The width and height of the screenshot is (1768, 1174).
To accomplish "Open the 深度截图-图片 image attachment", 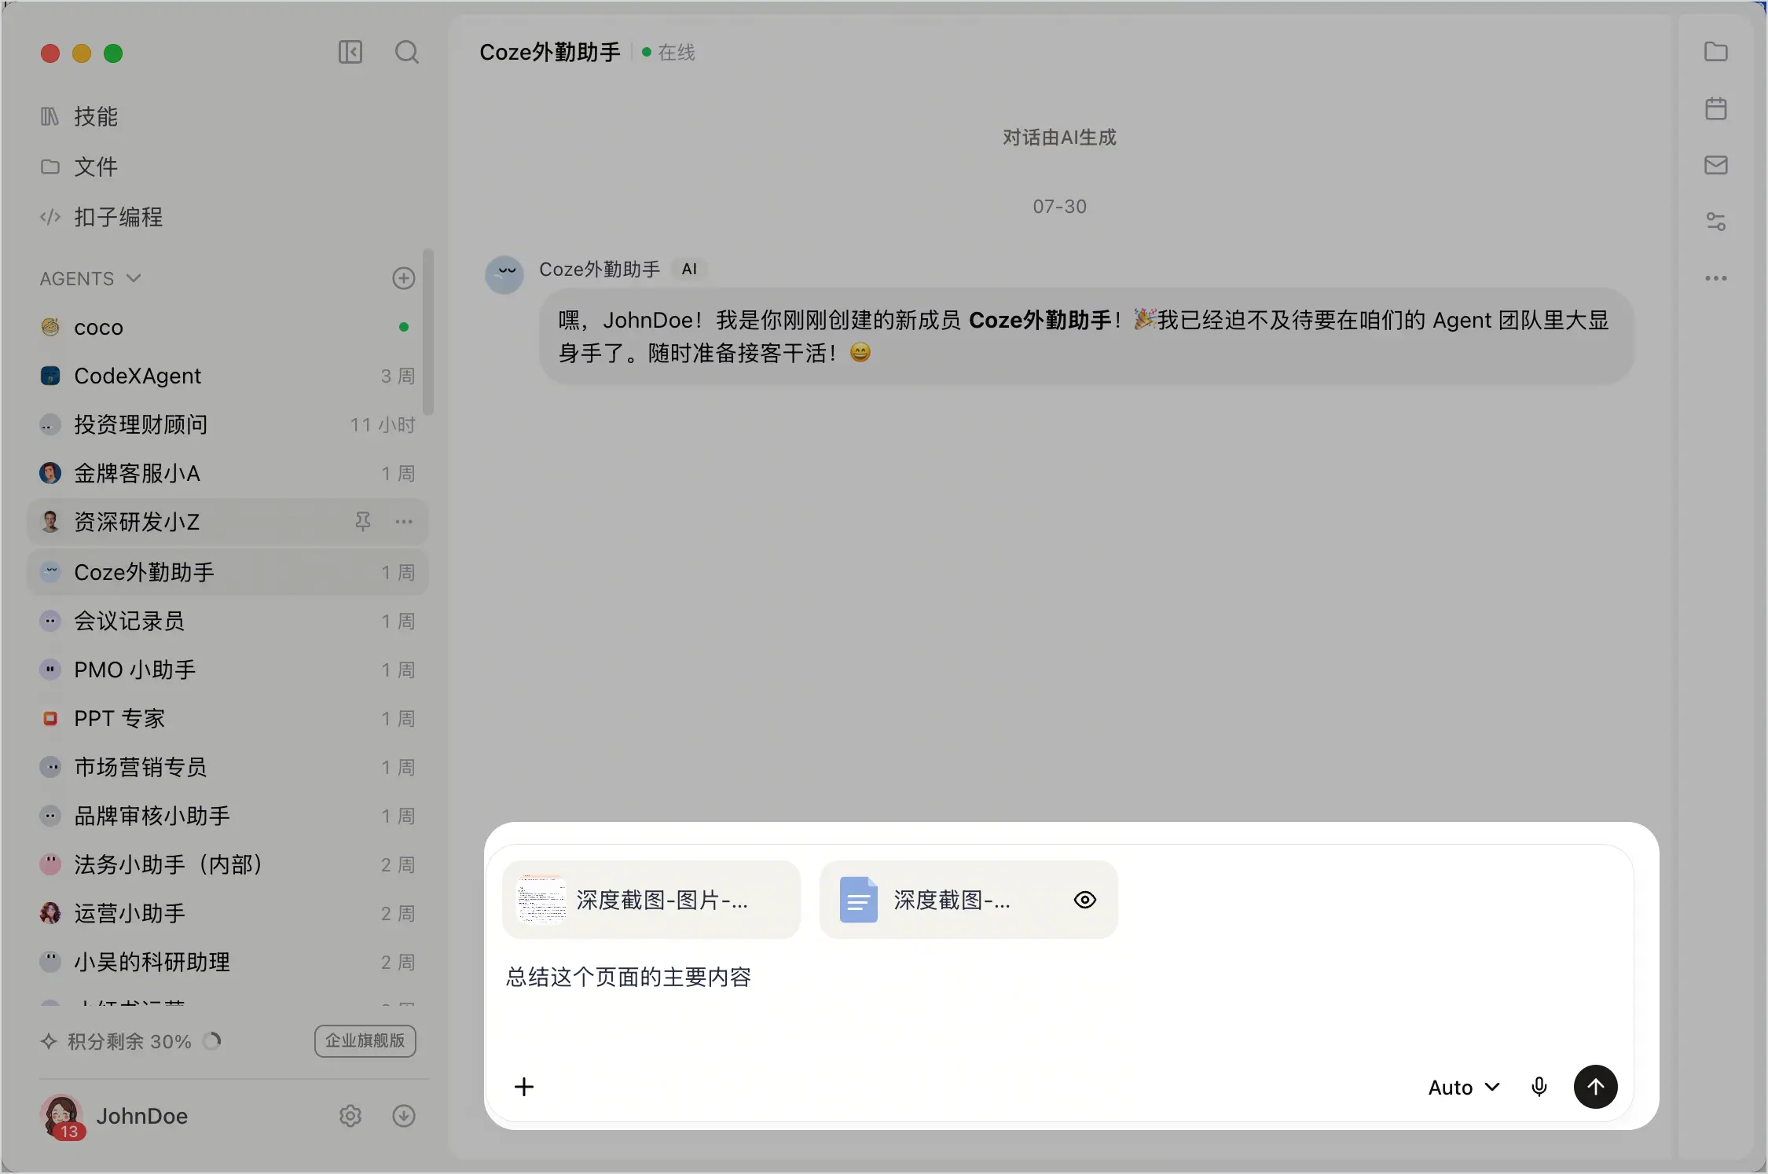I will point(651,900).
